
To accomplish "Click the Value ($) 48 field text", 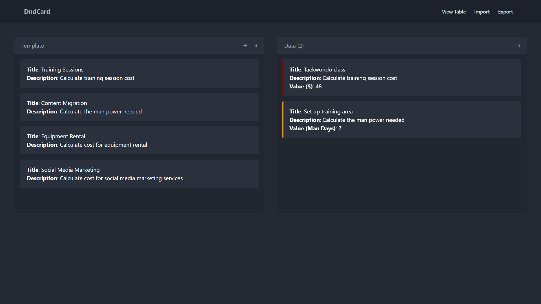I will (305, 86).
